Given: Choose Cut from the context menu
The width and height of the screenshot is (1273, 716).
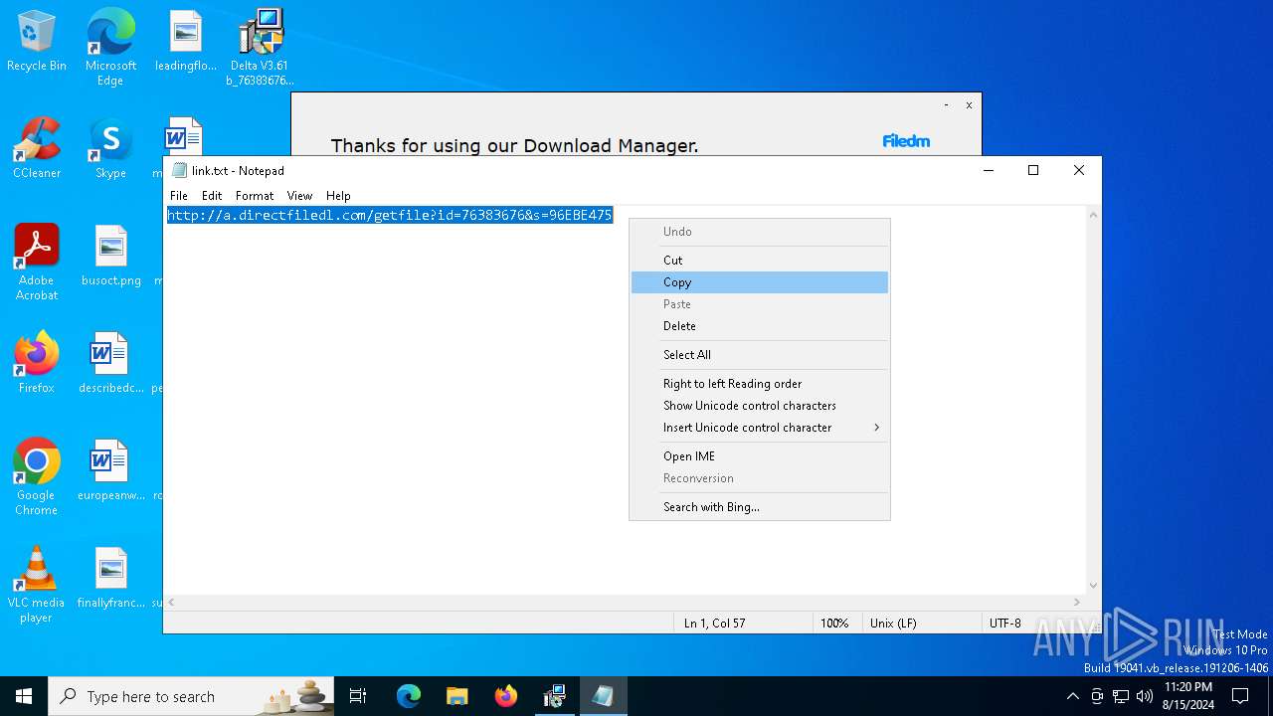Looking at the screenshot, I should 760,261.
